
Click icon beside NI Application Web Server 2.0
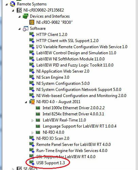point(32,71)
